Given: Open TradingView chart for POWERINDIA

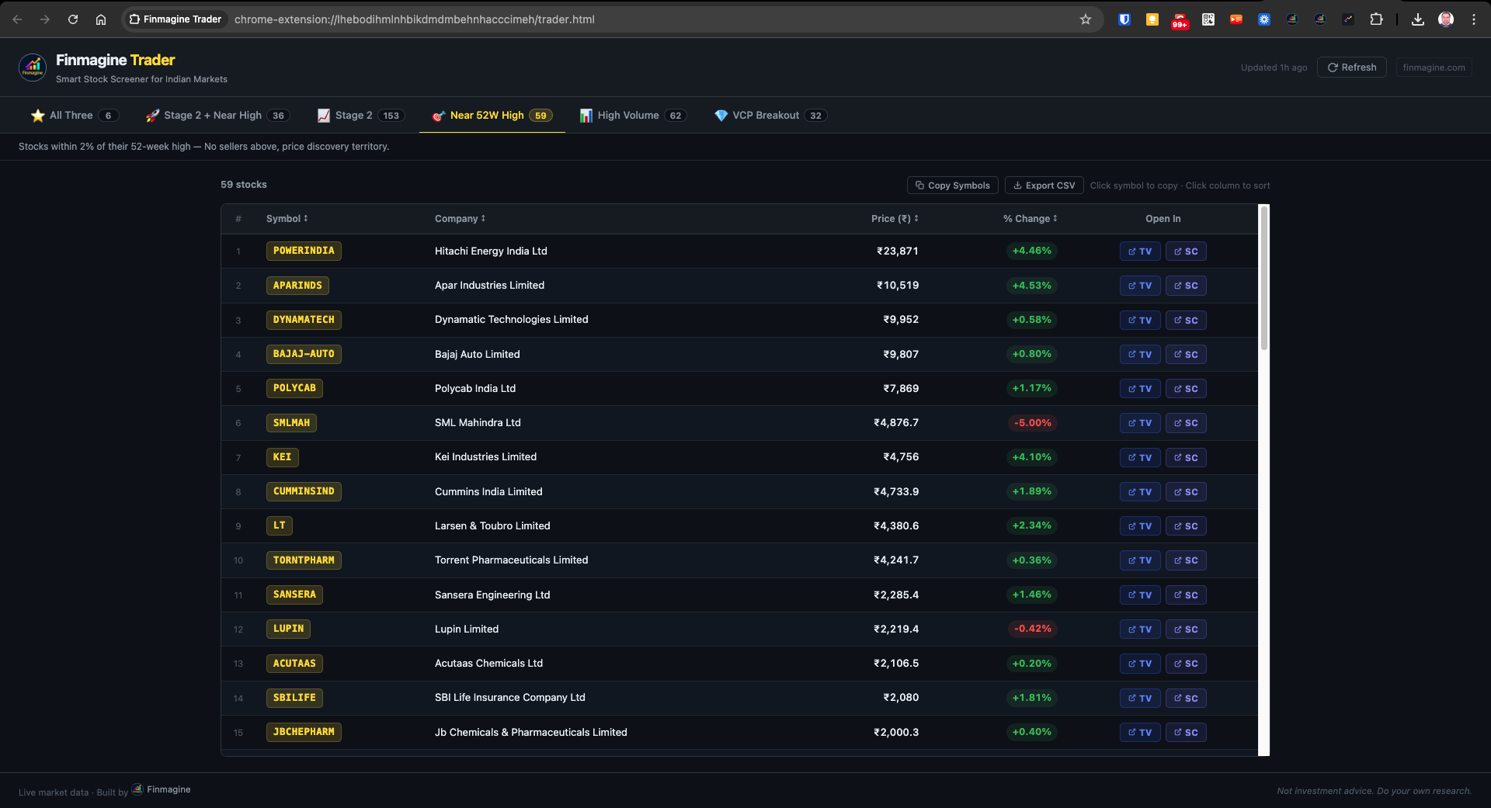Looking at the screenshot, I should 1139,251.
